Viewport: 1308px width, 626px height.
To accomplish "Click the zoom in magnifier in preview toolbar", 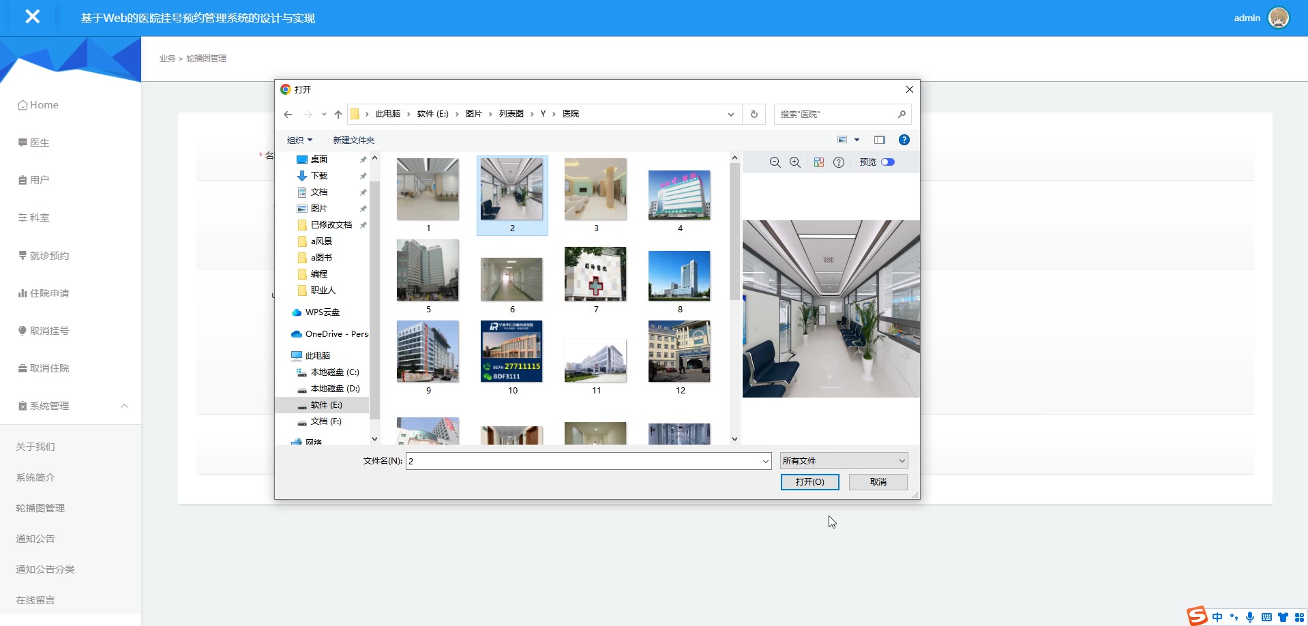I will click(x=795, y=162).
